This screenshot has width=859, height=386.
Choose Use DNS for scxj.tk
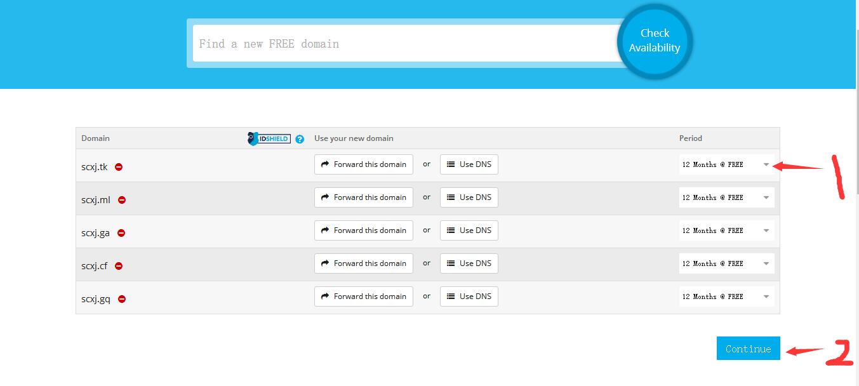pos(469,164)
